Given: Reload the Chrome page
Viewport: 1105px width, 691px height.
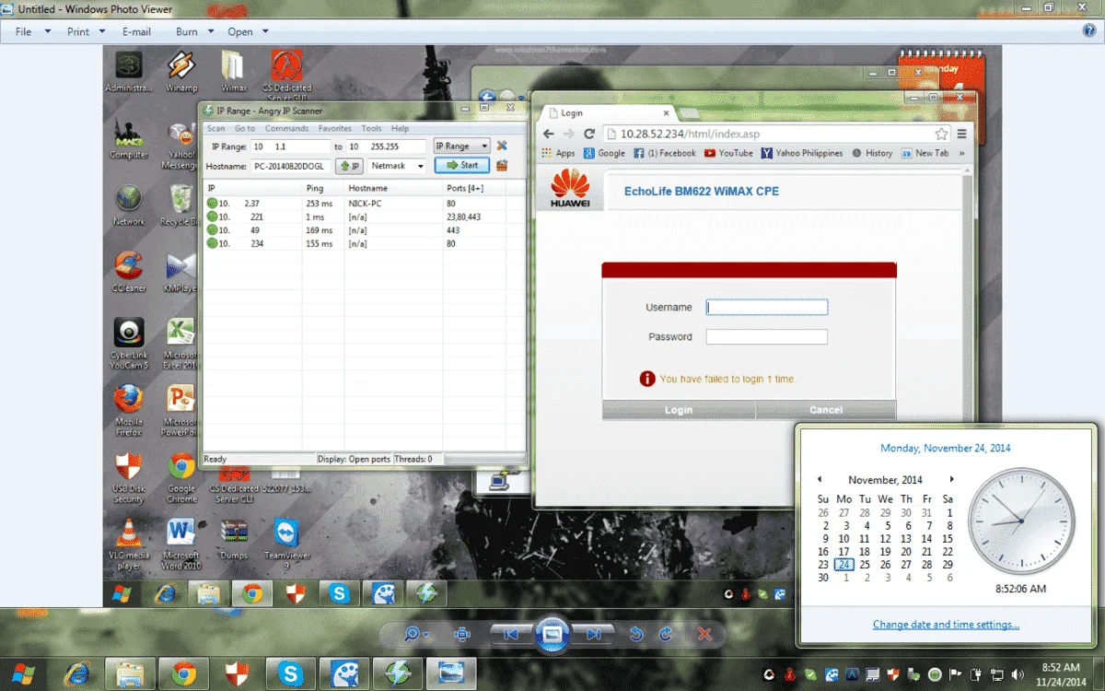Looking at the screenshot, I should pos(589,134).
